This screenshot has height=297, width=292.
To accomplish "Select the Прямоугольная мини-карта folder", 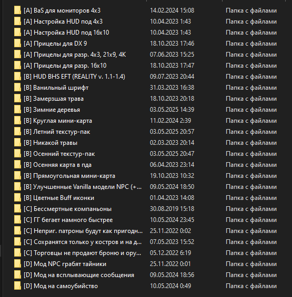I will click(69, 176).
